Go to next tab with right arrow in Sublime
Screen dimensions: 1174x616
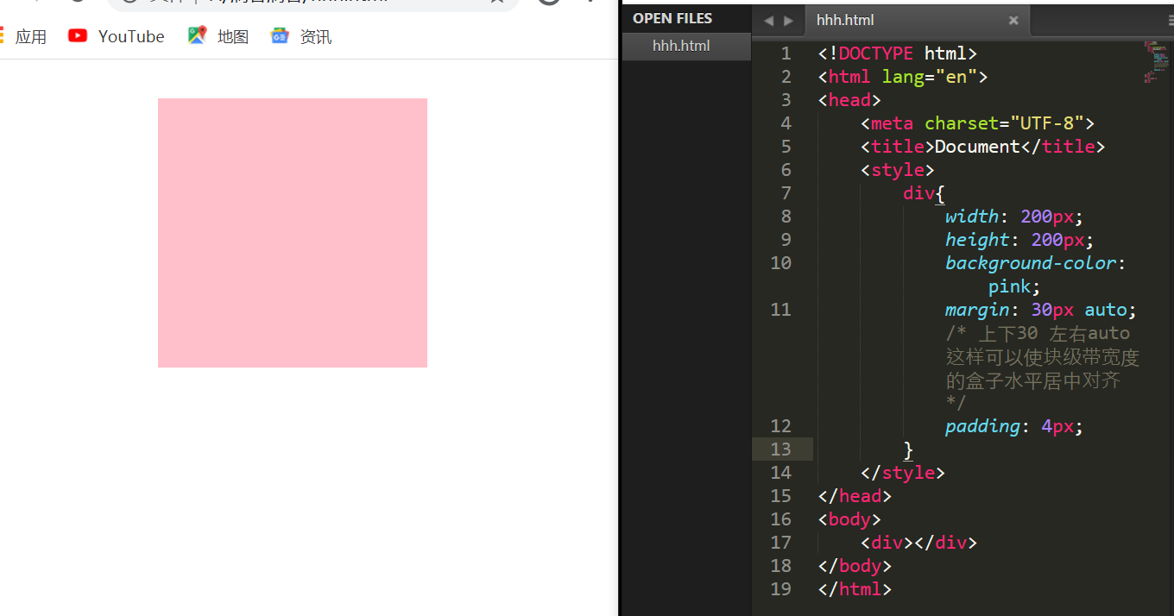click(788, 21)
